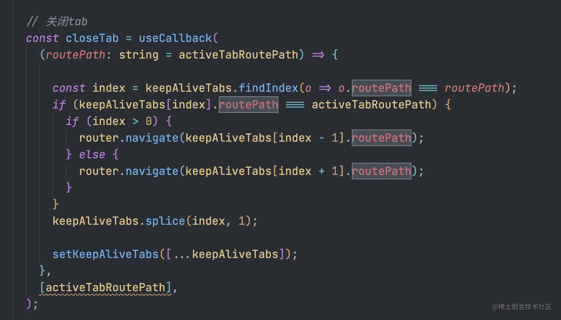The width and height of the screenshot is (561, 320).
Task: Click highlighted routePath after keepAliveTabs[index]
Action: coord(248,105)
